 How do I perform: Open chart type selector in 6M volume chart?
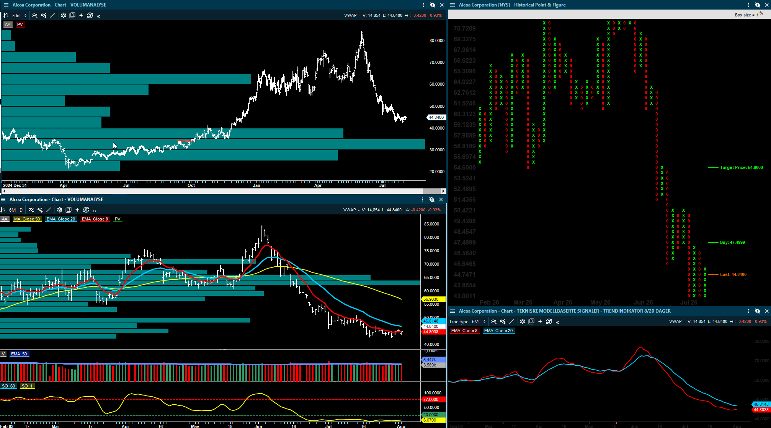[3, 210]
